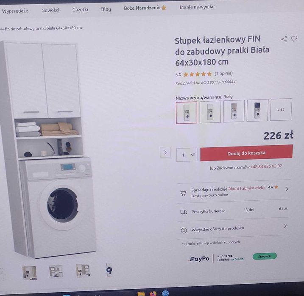Click the shopping cart seller icon
Viewport: 304px width, 296px height.
(183, 193)
